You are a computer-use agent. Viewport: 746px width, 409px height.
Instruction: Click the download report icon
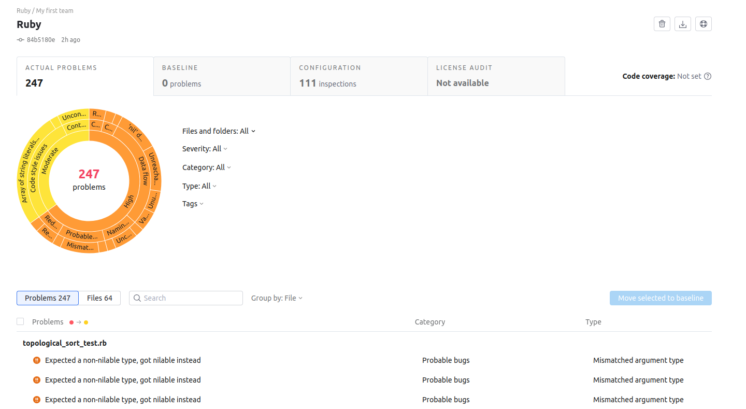pyautogui.click(x=683, y=24)
